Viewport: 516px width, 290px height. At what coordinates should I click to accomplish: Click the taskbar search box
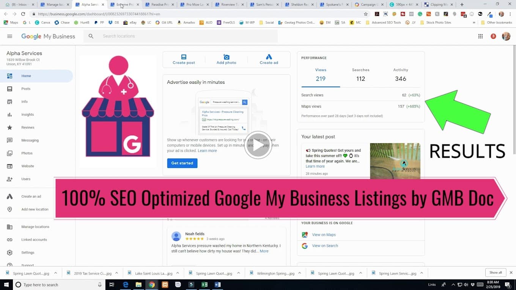60,285
